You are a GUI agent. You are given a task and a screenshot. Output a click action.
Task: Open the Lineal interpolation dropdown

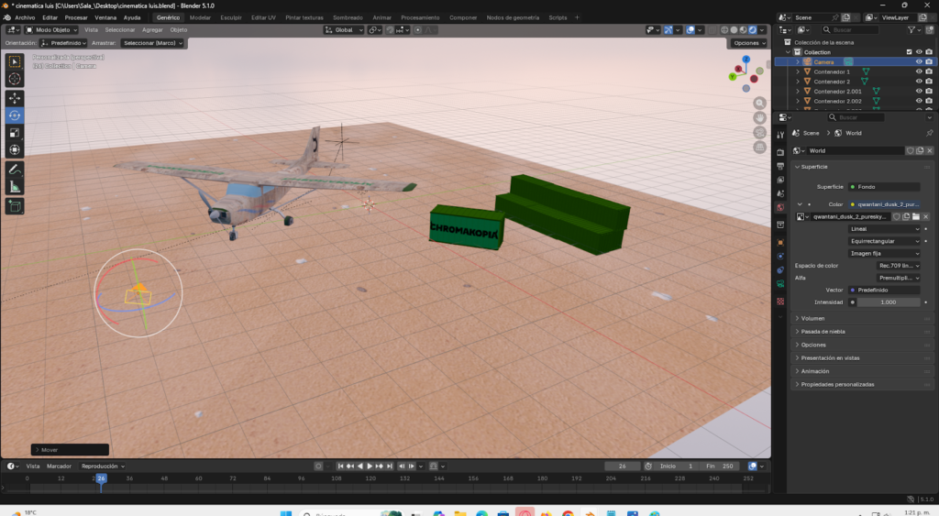tap(885, 228)
